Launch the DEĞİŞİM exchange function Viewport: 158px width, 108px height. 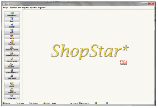(x=12, y=25)
